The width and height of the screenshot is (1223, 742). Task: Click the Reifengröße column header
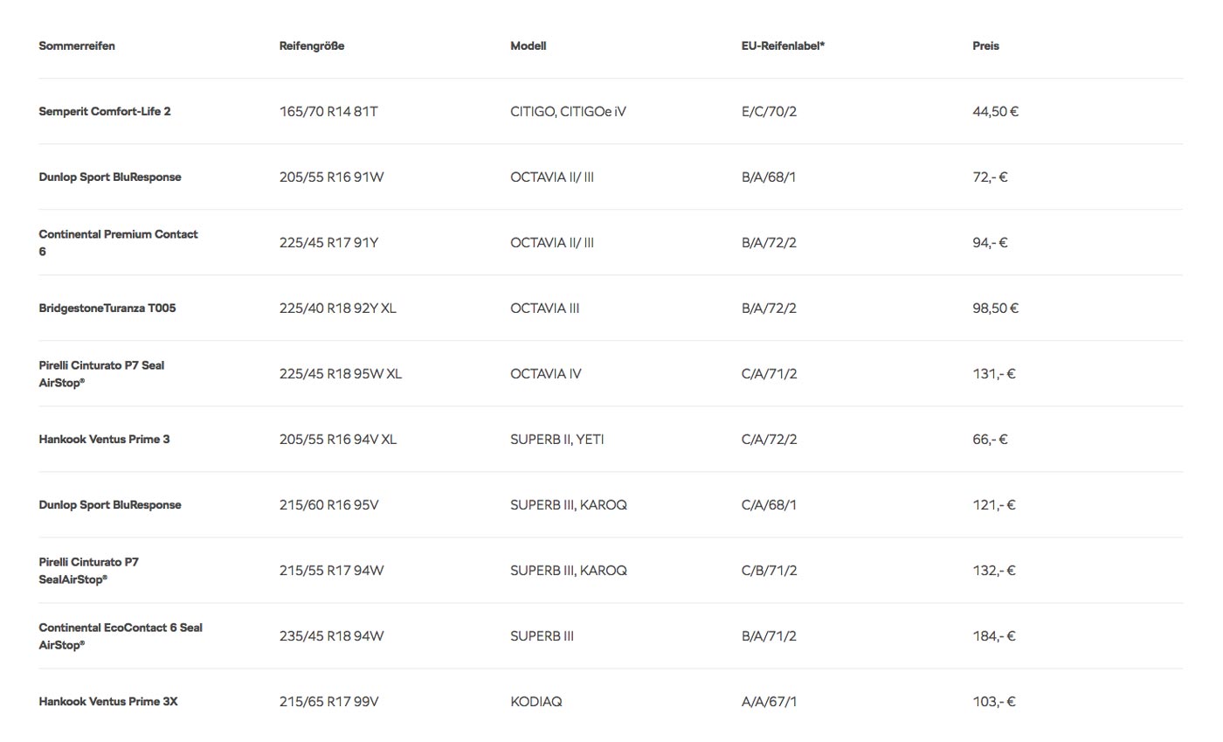tap(312, 45)
